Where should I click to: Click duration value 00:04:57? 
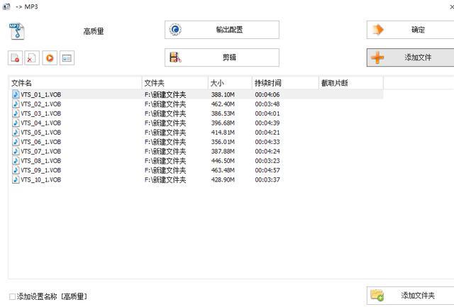click(267, 170)
